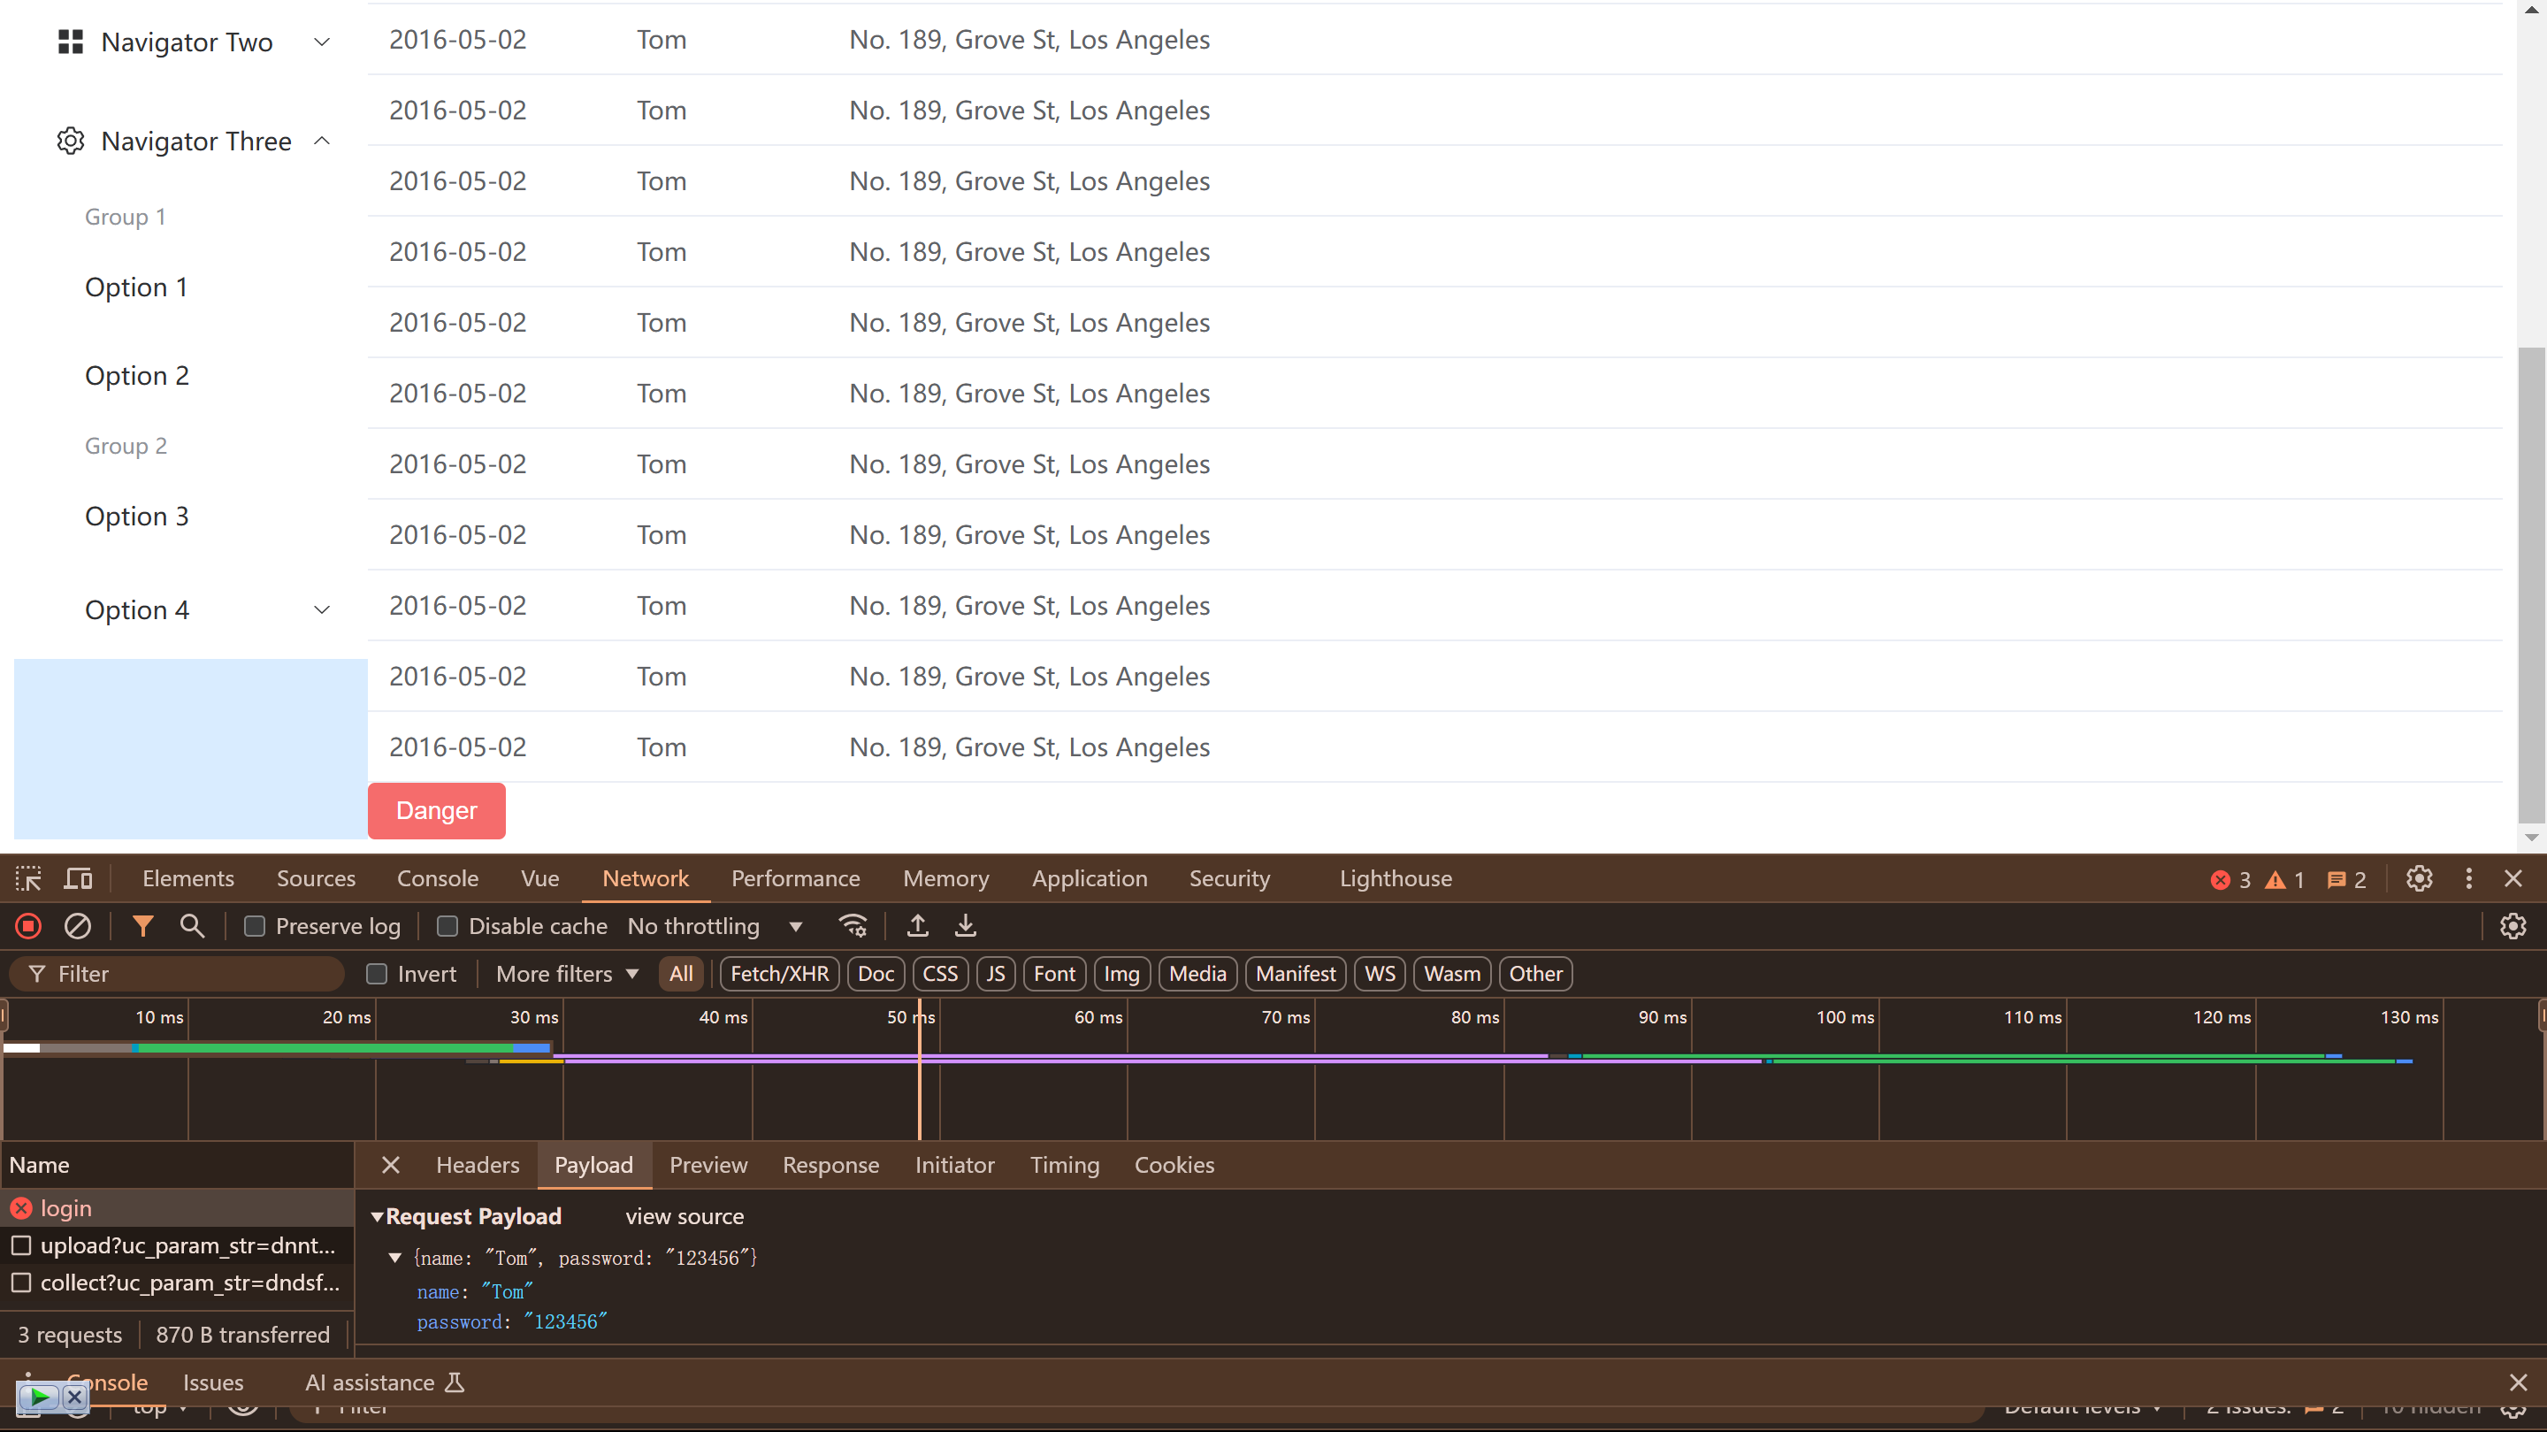The width and height of the screenshot is (2547, 1432).
Task: Expand the More filters dropdown
Action: [567, 973]
